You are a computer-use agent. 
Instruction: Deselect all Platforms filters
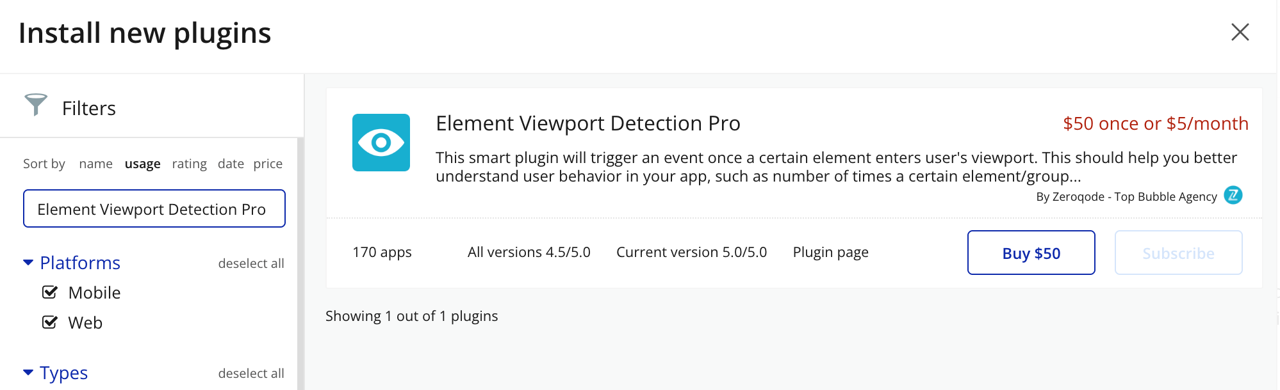click(x=250, y=263)
